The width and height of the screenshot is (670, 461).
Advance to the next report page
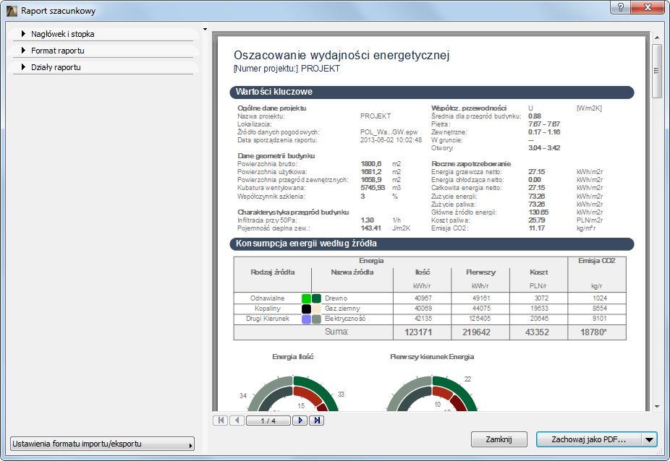(300, 421)
